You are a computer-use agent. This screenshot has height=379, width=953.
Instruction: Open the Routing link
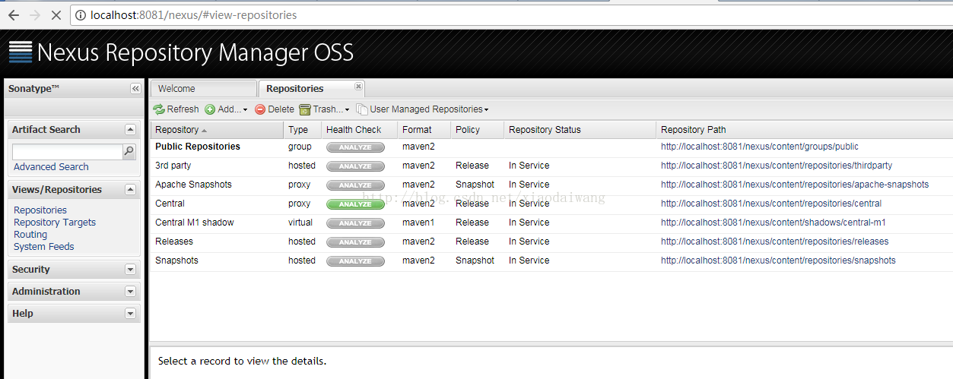[x=30, y=235]
